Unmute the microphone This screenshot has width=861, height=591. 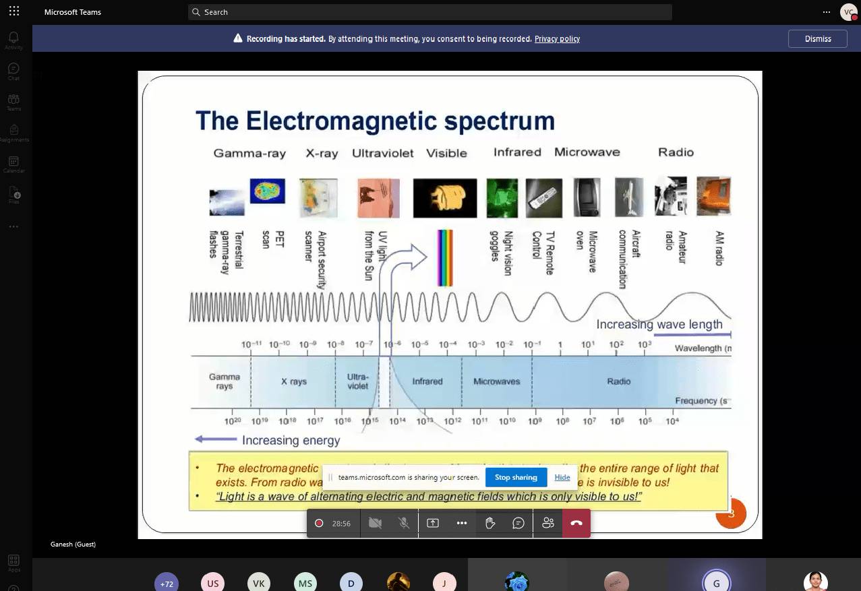[404, 523]
